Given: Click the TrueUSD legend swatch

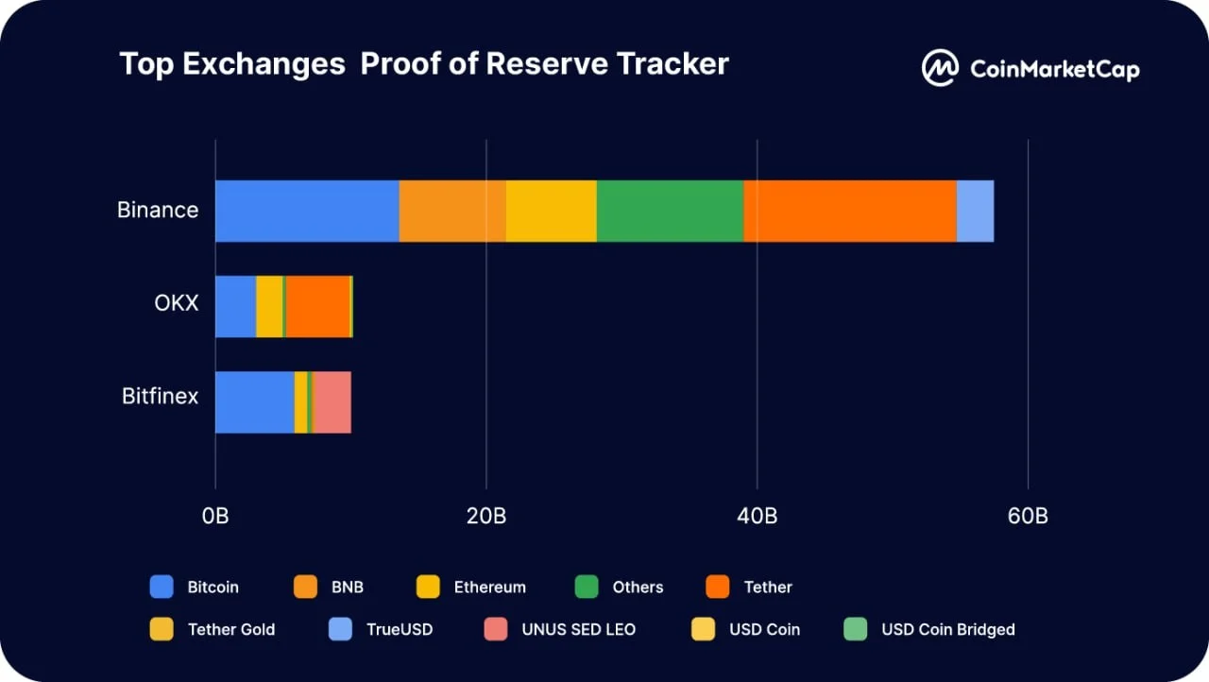Looking at the screenshot, I should [340, 628].
